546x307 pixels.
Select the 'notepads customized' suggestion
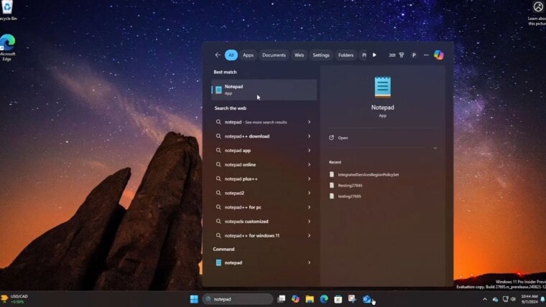tap(264, 222)
